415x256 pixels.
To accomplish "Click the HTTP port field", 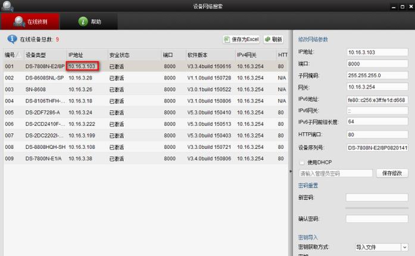I will click(377, 135).
